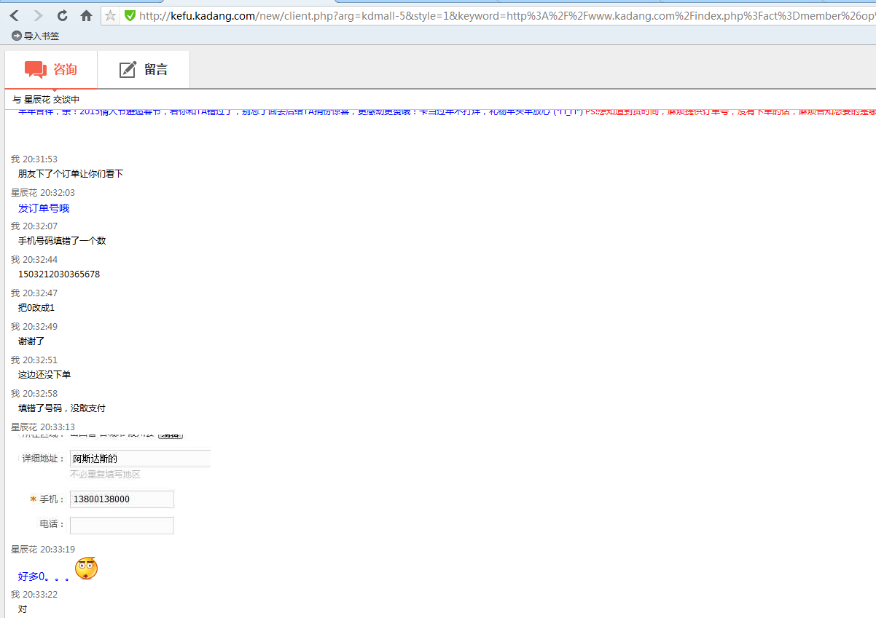The image size is (876, 618).
Task: Click message 这边还没下单
Action: (44, 375)
